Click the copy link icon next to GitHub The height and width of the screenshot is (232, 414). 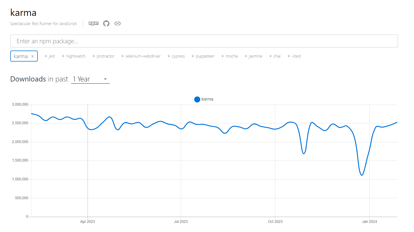click(117, 23)
